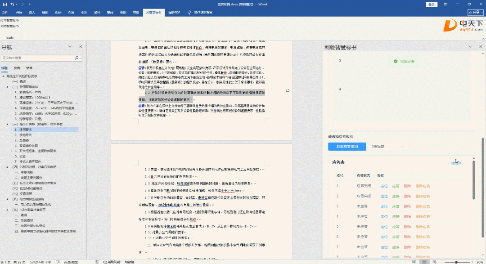Select the 4. 智能操控装置 heading

click(27, 146)
